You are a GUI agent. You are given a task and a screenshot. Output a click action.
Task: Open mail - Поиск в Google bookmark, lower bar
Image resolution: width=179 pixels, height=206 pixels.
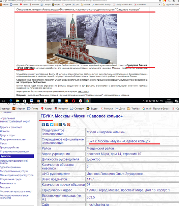point(156,109)
